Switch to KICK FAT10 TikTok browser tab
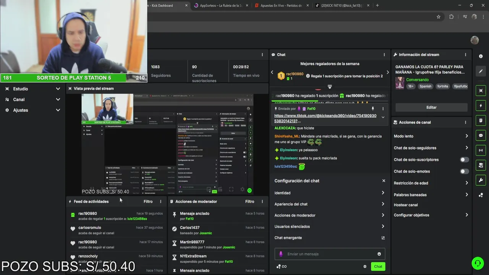The width and height of the screenshot is (489, 275). click(x=342, y=5)
